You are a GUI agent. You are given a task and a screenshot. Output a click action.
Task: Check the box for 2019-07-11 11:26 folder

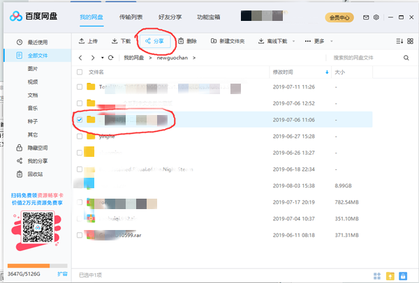point(80,87)
